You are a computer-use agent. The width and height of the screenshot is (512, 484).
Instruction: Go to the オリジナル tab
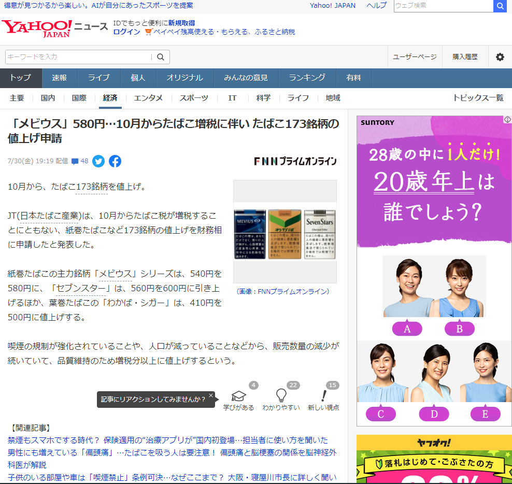click(185, 78)
